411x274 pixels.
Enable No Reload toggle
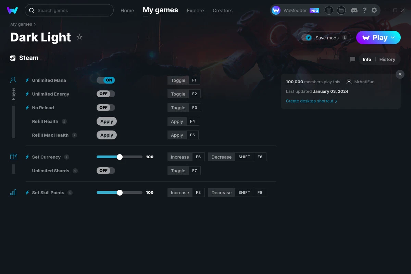(106, 108)
